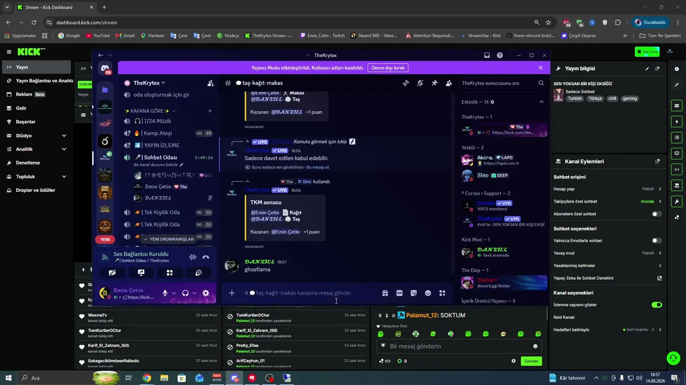Click the Go Live button

[647, 52]
